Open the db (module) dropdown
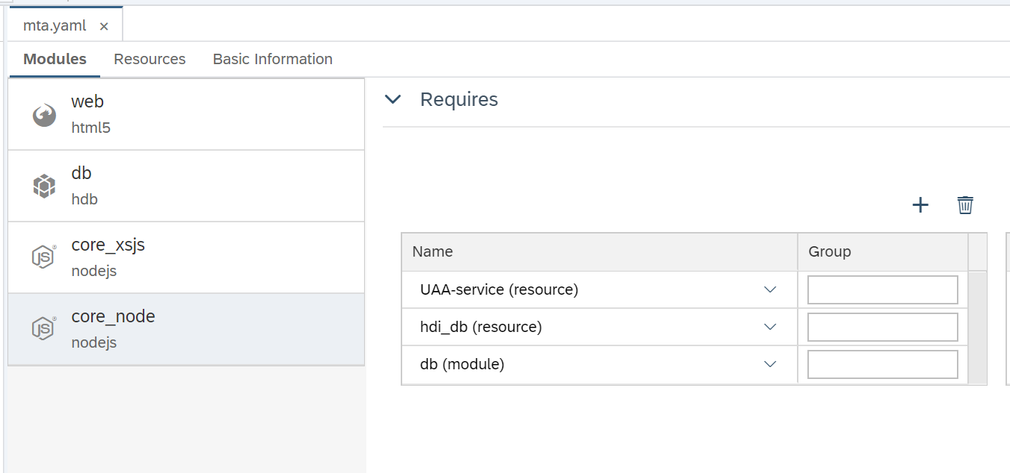Image resolution: width=1010 pixels, height=473 pixels. (x=770, y=364)
